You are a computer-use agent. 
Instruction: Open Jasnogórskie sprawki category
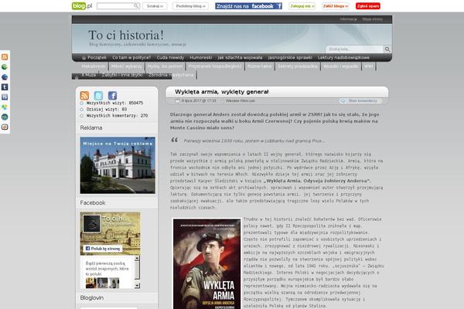[x=290, y=58]
